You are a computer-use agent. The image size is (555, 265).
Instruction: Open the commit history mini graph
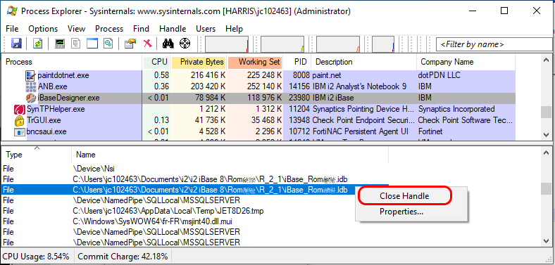pyautogui.click(x=282, y=44)
